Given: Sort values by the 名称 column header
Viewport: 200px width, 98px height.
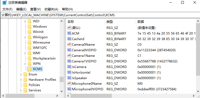Looking at the screenshot, I should [x=86, y=22].
